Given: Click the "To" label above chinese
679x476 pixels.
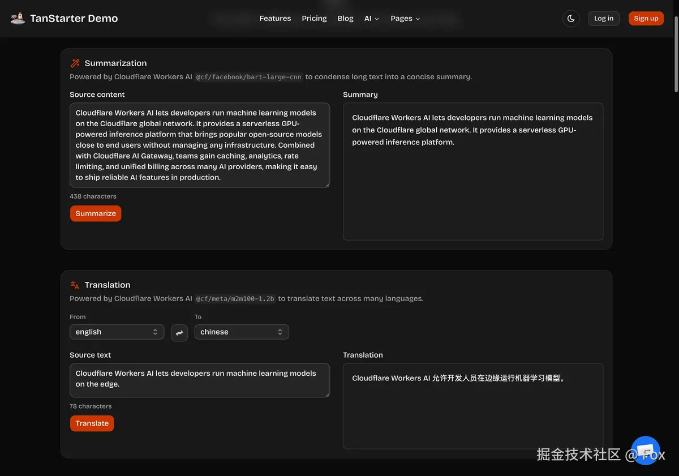Looking at the screenshot, I should pyautogui.click(x=198, y=317).
